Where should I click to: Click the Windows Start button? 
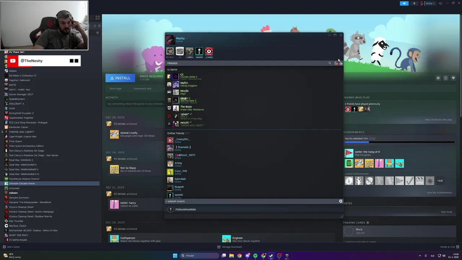point(175,256)
